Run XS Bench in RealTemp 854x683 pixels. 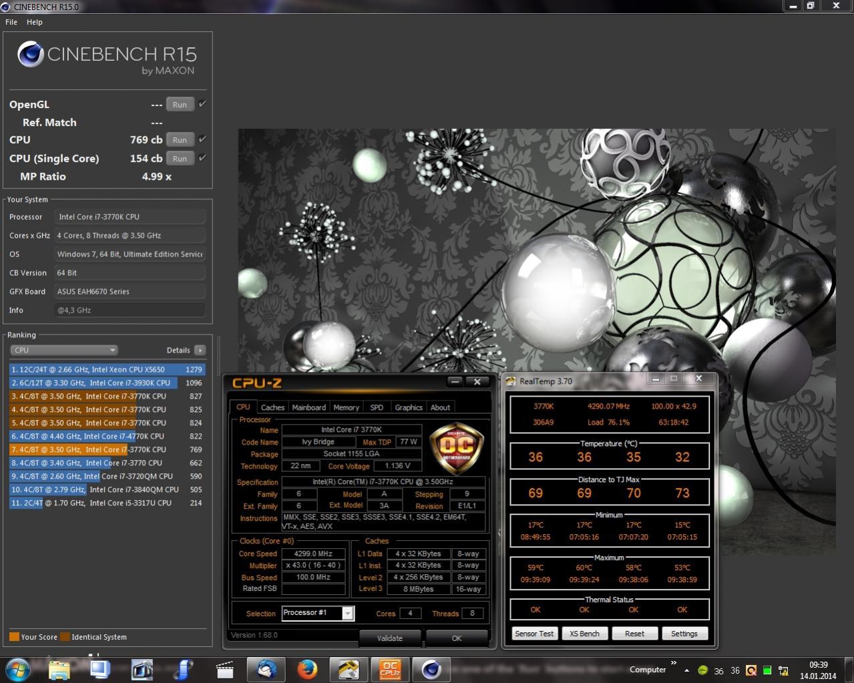tap(584, 634)
